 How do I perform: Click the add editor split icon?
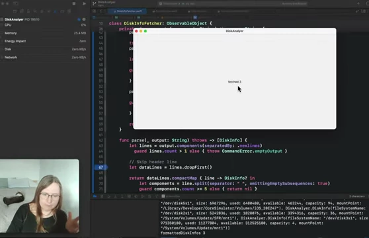(364, 11)
